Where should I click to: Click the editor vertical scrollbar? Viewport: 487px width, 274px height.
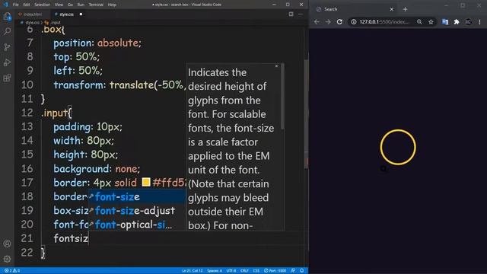tap(306, 113)
